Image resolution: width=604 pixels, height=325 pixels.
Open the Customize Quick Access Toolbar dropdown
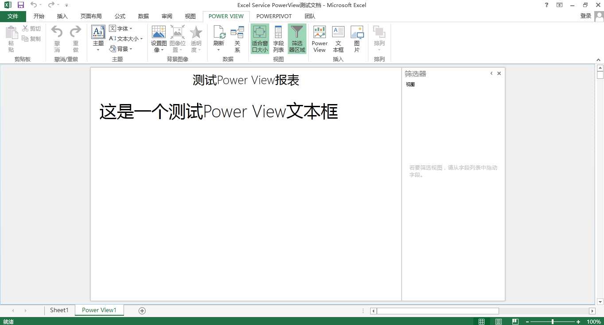coord(66,5)
